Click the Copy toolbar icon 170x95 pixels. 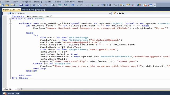pyautogui.click(x=40, y=5)
